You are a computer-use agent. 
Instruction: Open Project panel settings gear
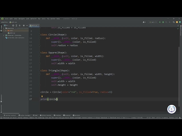(24, 25)
